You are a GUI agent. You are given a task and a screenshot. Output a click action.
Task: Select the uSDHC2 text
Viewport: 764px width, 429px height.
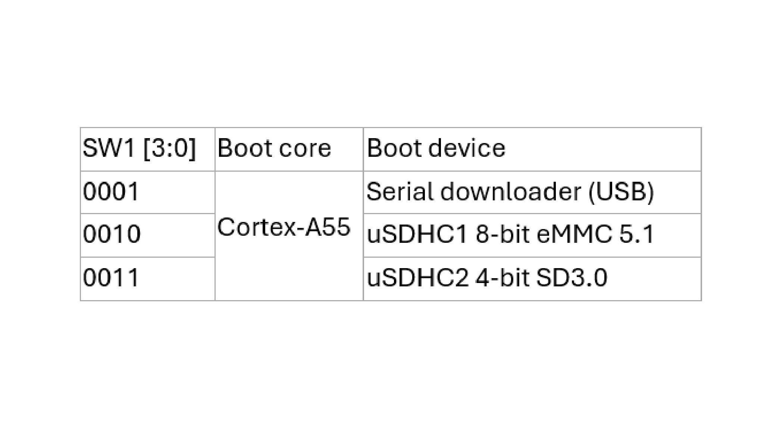point(417,278)
